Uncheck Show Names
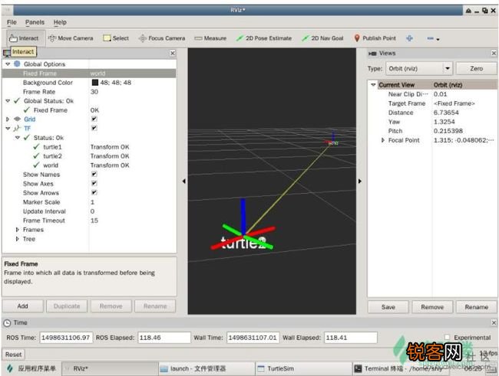 94,175
